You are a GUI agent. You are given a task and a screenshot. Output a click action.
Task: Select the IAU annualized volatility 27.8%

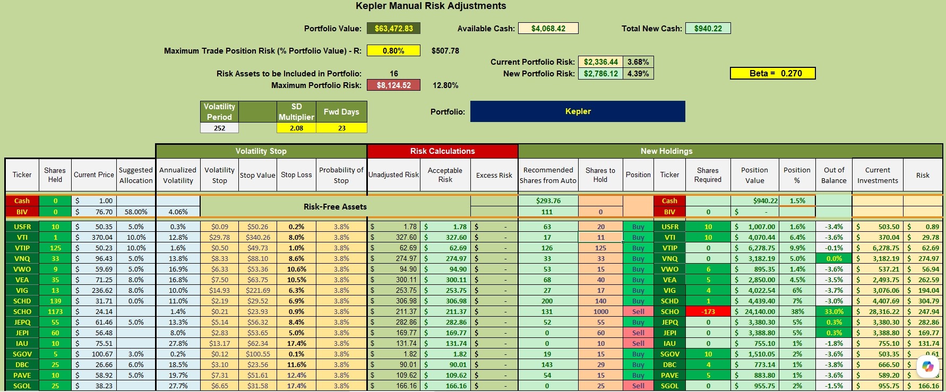click(178, 343)
